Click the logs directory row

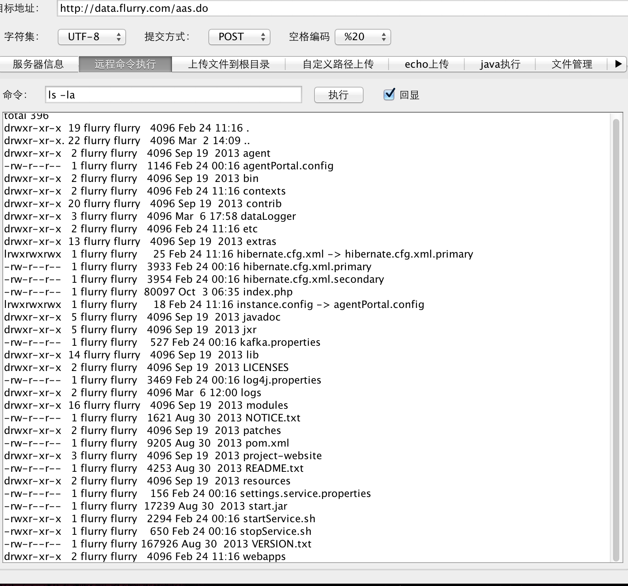tap(133, 393)
